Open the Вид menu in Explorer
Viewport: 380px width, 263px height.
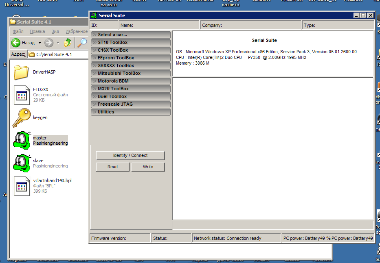click(55, 31)
